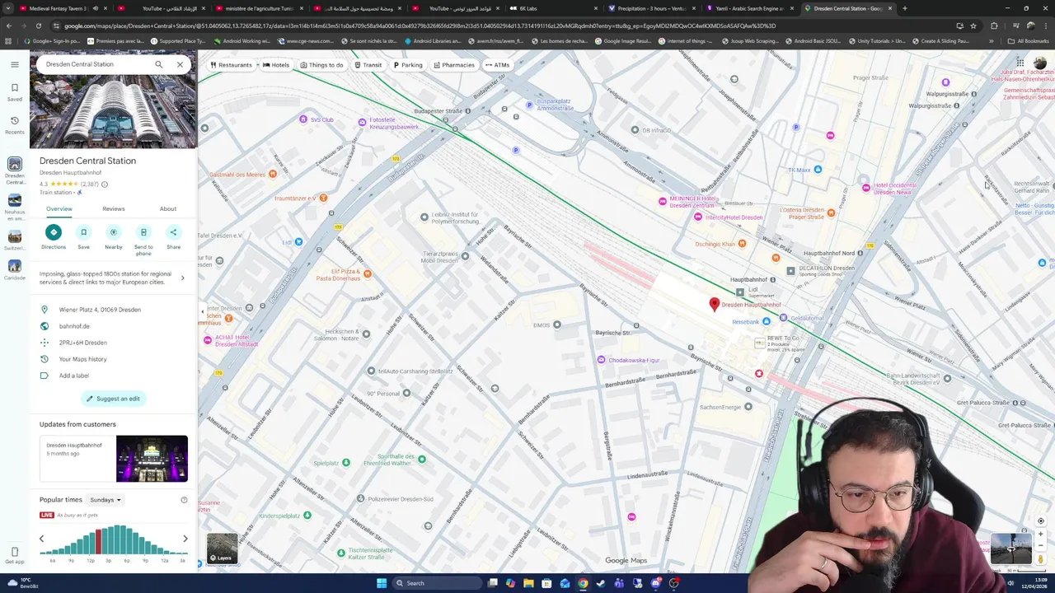This screenshot has width=1055, height=593.
Task: Switch to the Yamli Arabic Search tab
Action: [x=750, y=8]
